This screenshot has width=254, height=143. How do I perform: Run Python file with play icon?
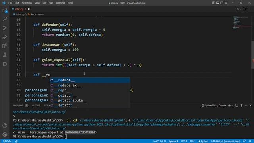[237, 9]
